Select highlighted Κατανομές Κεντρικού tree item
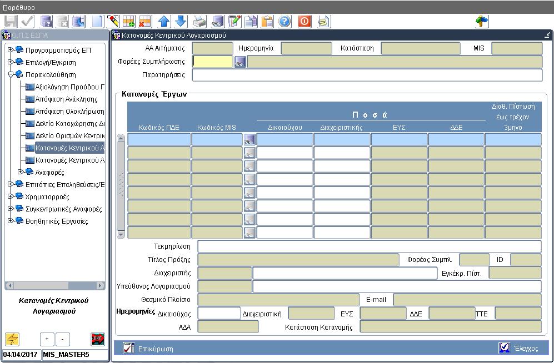Viewport: 554px width, 363px height. (x=69, y=148)
